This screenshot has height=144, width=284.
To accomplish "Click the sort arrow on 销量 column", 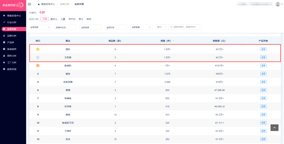I will tap(173, 41).
